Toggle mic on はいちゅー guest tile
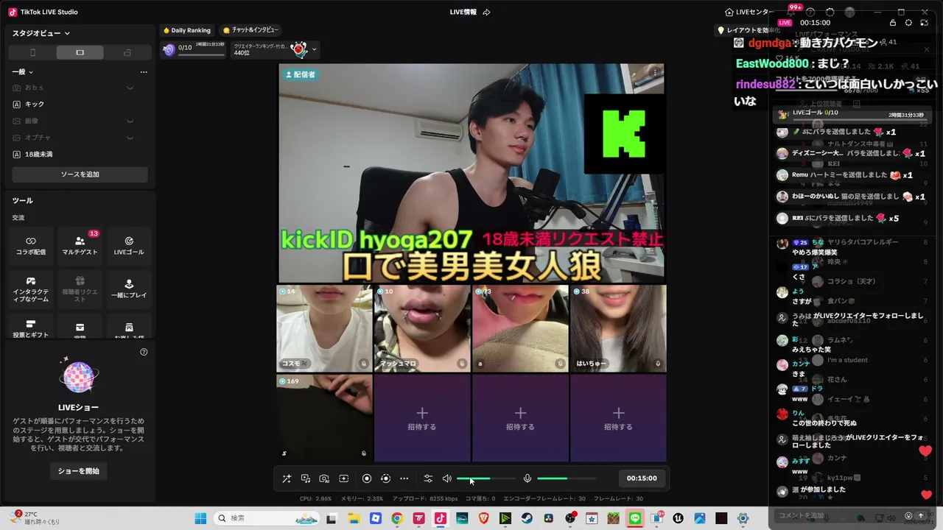This screenshot has width=943, height=530. 658,363
